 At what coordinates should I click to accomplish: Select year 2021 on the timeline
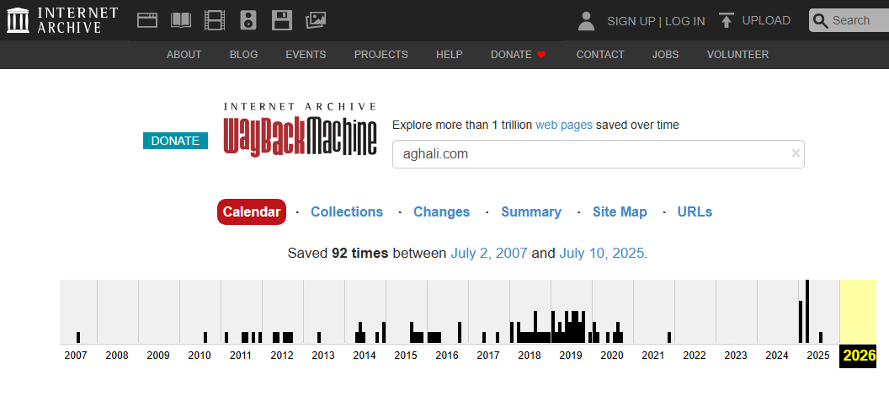coord(653,356)
